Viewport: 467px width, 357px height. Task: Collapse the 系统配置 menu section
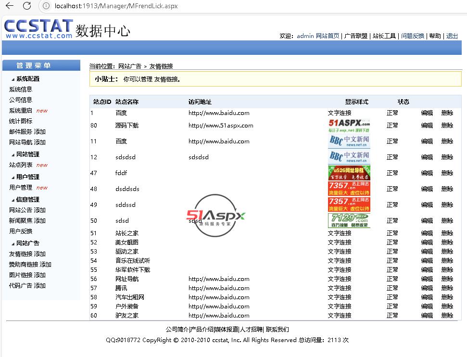(27, 79)
